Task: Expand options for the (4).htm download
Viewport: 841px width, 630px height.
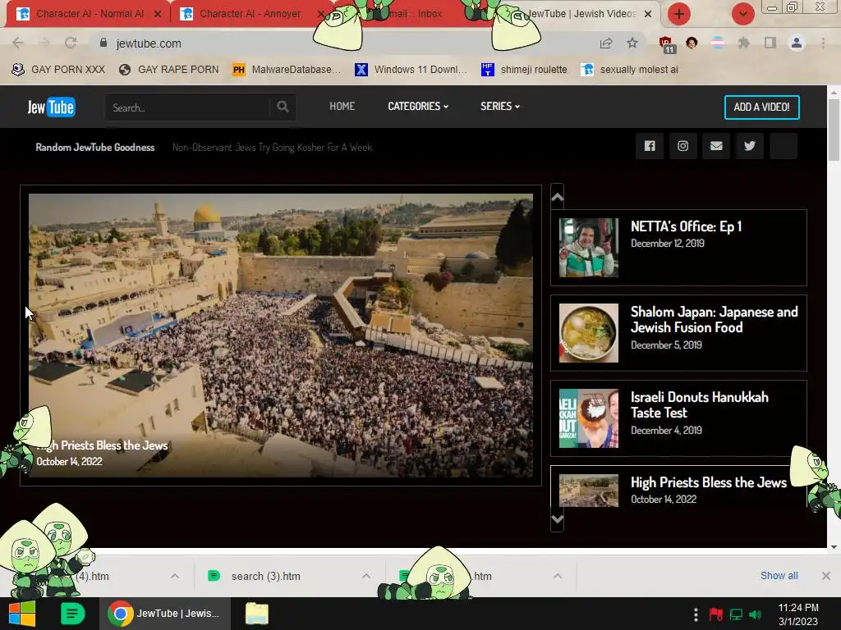Action: (175, 576)
